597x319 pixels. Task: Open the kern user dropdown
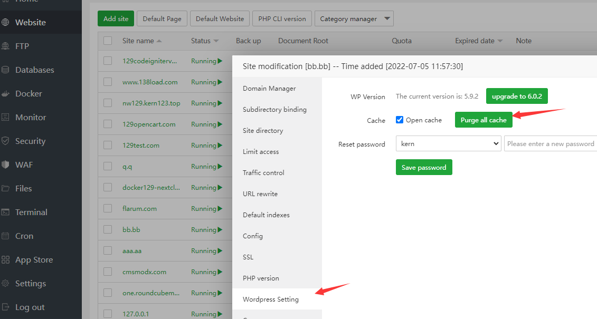[x=448, y=143]
